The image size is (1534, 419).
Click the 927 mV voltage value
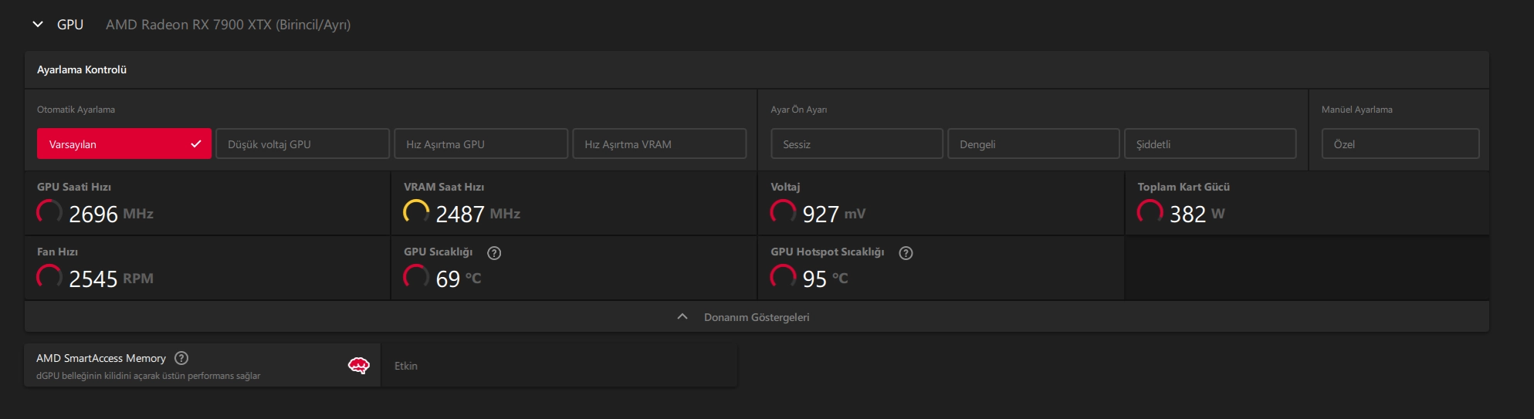pyautogui.click(x=834, y=214)
